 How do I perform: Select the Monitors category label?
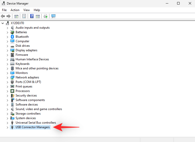pos(22,73)
